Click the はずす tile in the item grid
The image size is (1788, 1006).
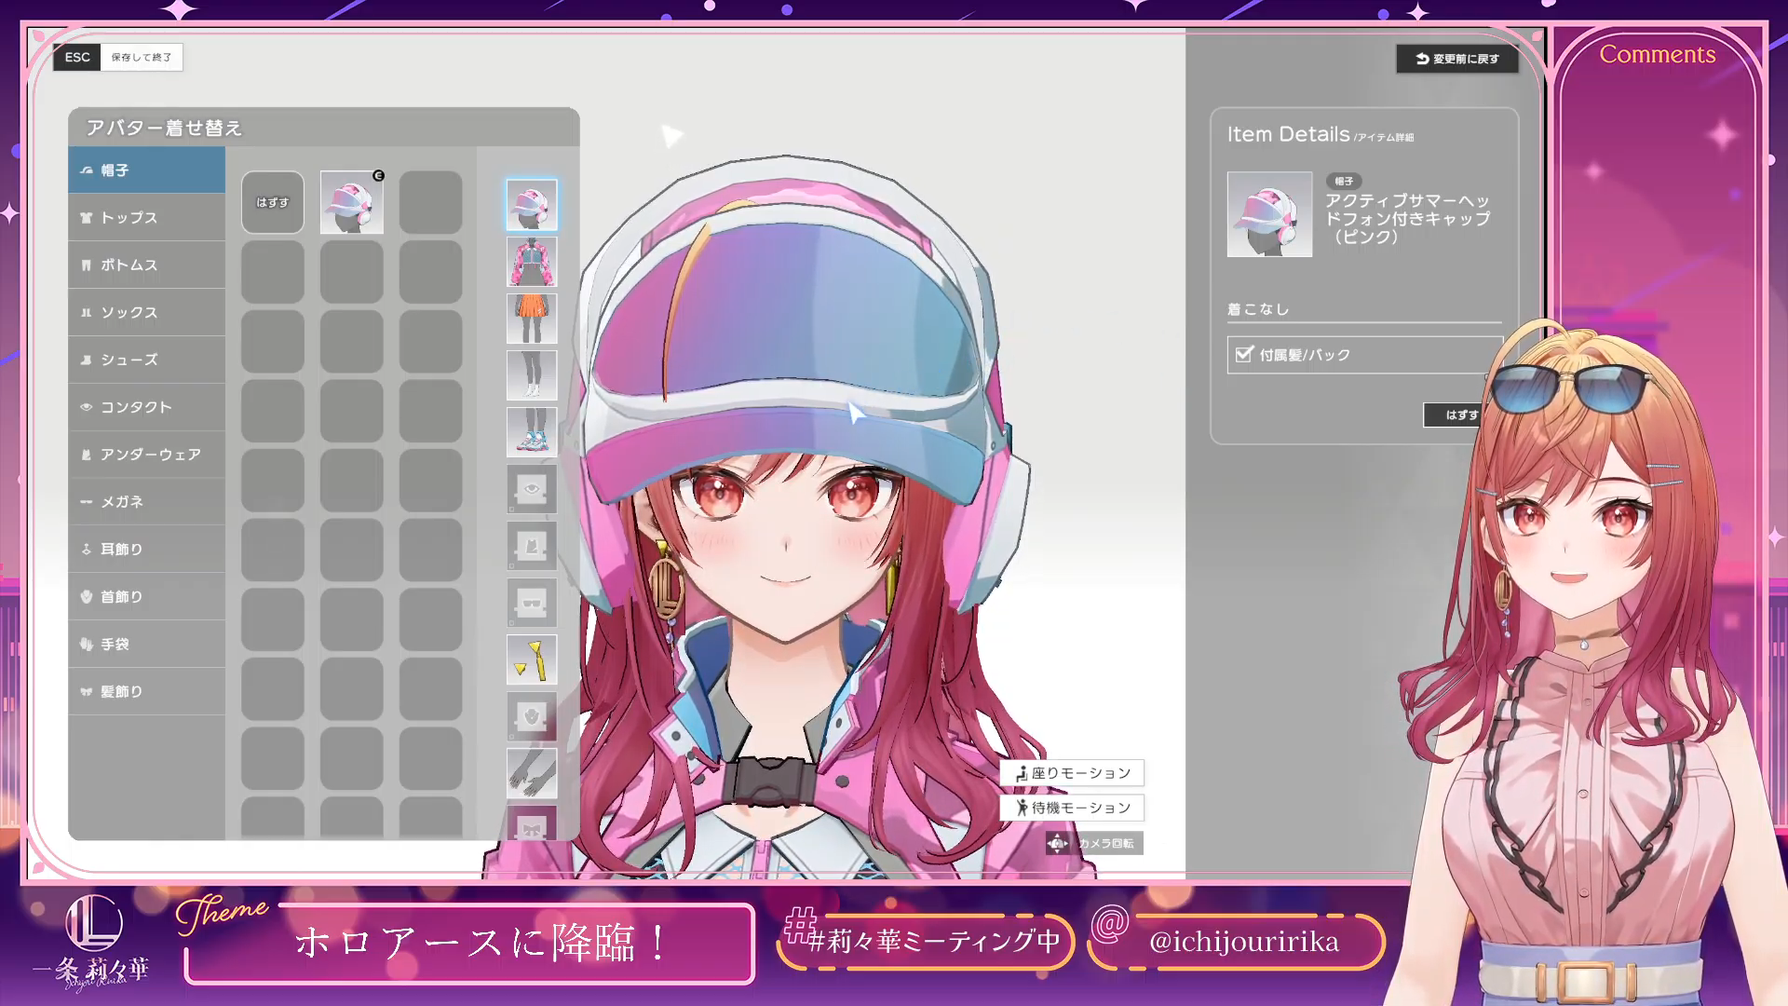[273, 202]
